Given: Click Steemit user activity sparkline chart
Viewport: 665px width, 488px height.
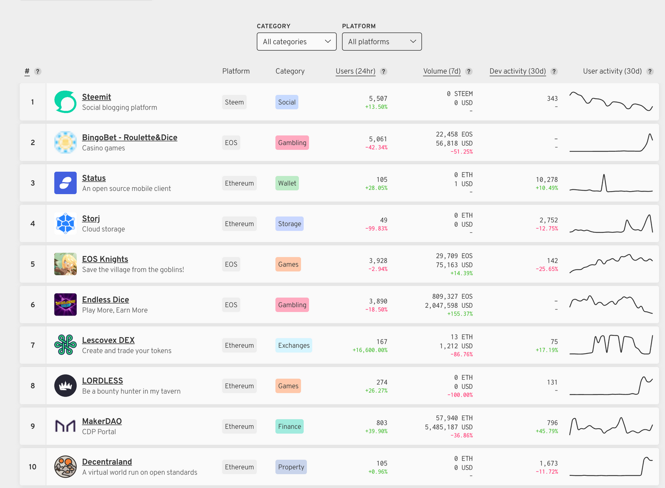Looking at the screenshot, I should 611,101.
